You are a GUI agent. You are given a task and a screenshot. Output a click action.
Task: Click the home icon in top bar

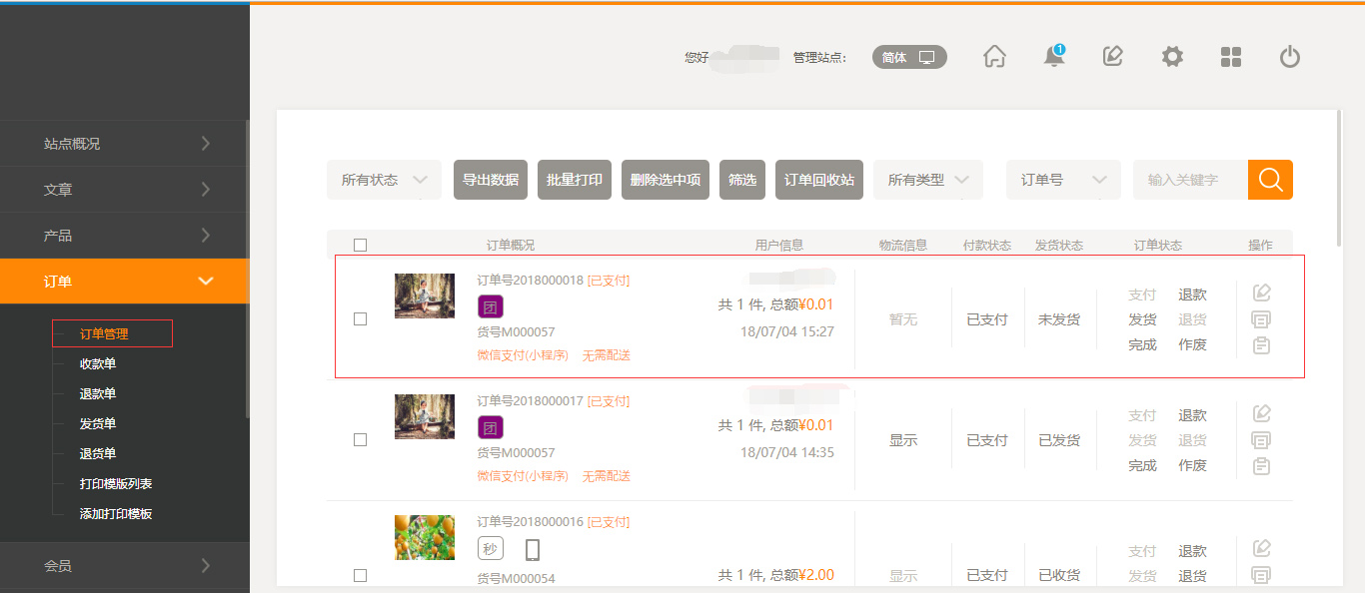pos(994,57)
